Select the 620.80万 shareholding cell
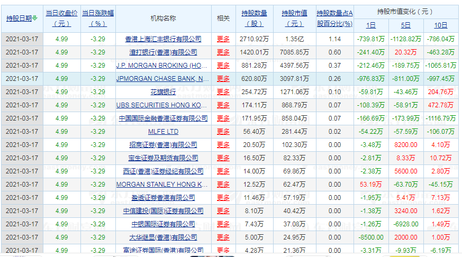 254,79
